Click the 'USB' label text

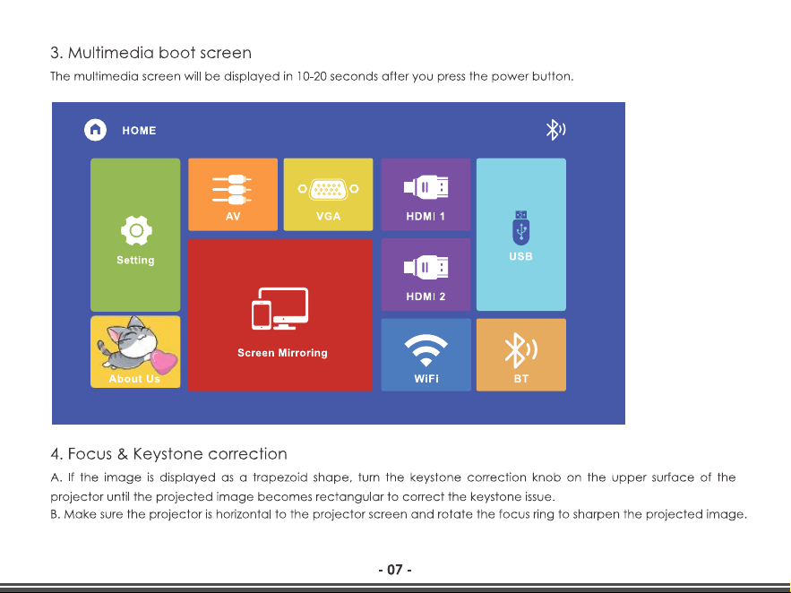click(x=521, y=256)
